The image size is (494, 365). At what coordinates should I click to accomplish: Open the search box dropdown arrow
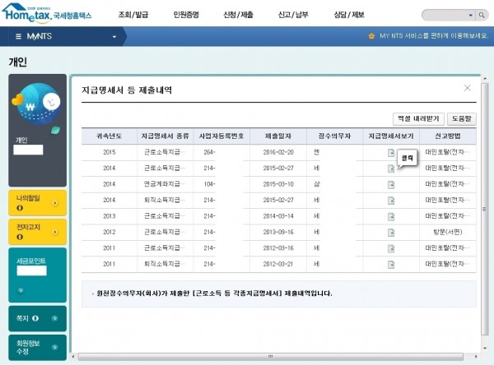[471, 15]
